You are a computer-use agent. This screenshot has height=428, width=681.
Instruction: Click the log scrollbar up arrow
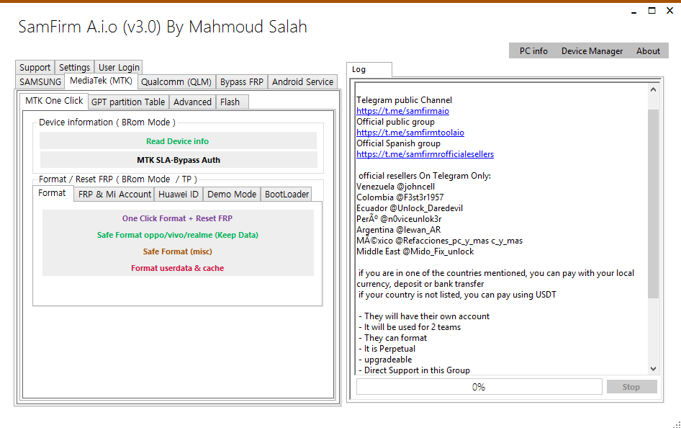point(653,89)
